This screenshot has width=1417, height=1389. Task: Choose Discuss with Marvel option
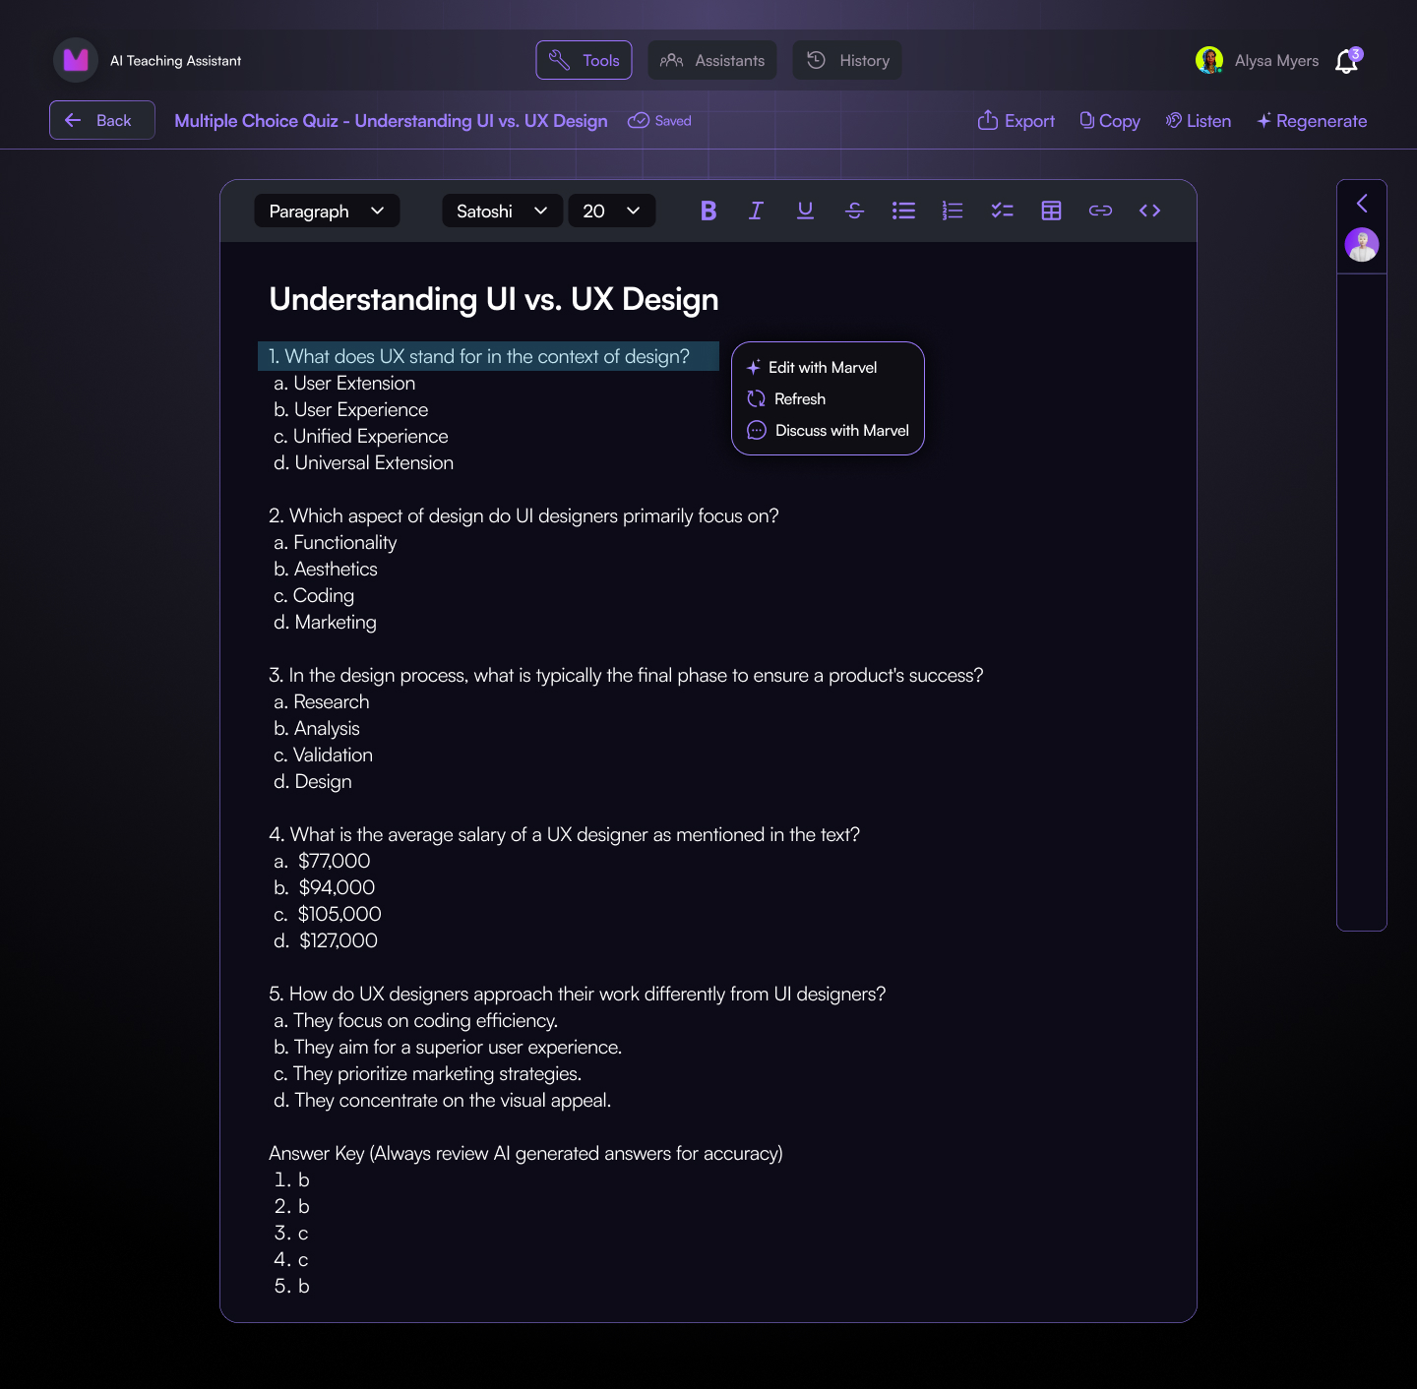pyautogui.click(x=841, y=430)
